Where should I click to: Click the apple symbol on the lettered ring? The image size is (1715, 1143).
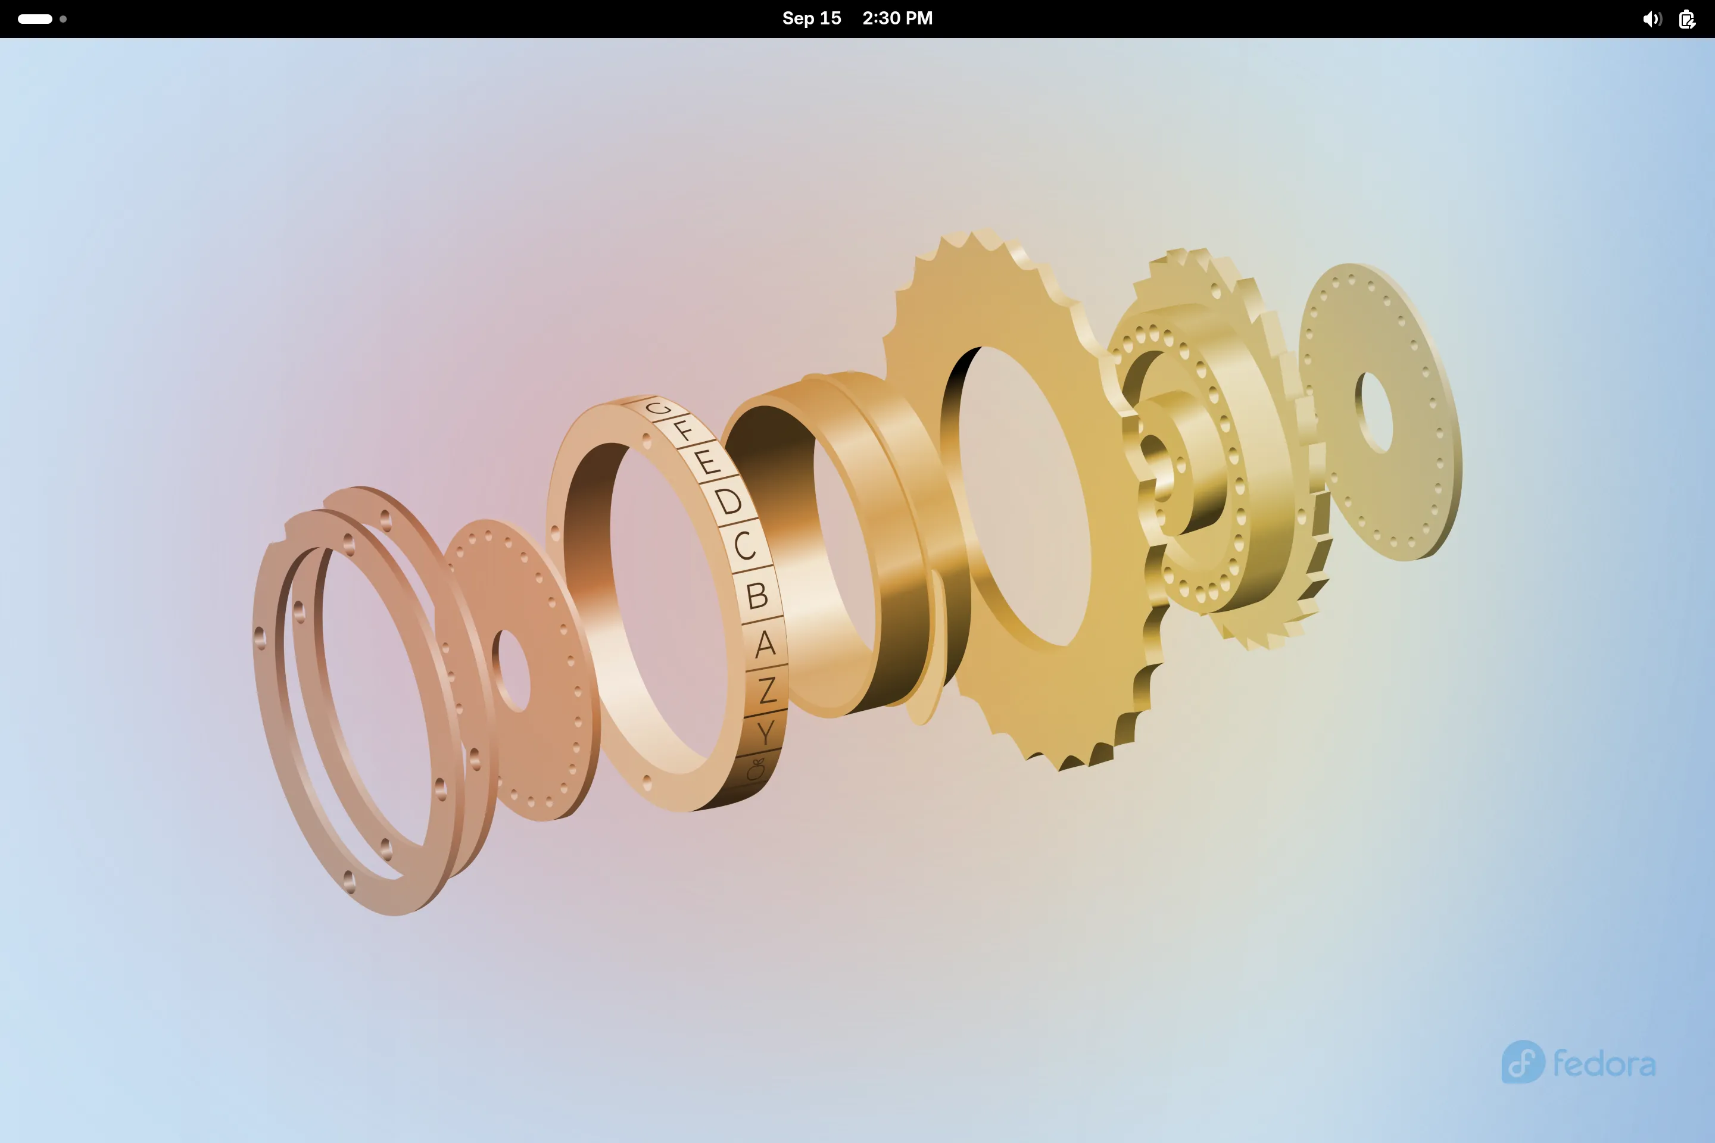pyautogui.click(x=756, y=769)
